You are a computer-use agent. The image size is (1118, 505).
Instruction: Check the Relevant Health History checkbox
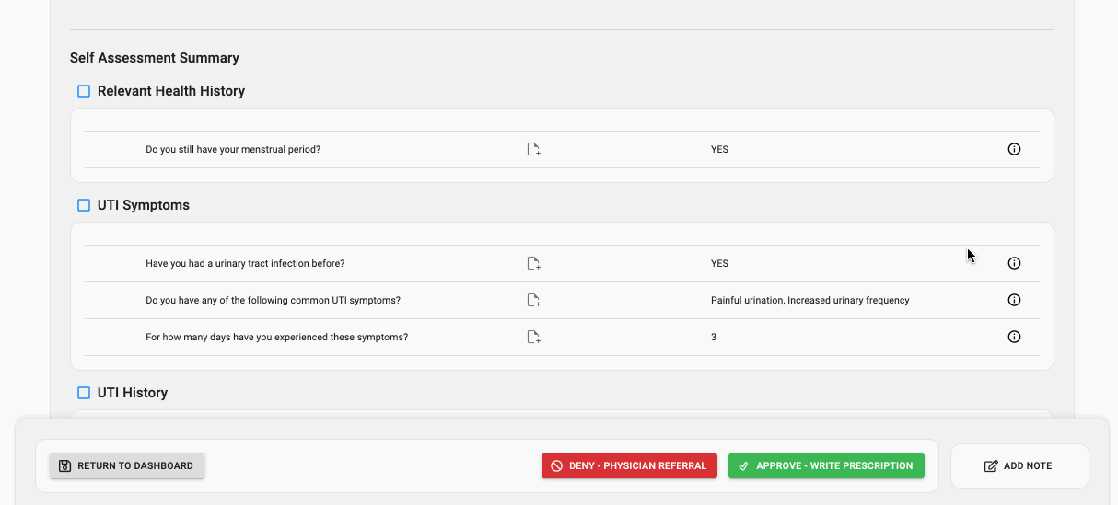pyautogui.click(x=84, y=91)
